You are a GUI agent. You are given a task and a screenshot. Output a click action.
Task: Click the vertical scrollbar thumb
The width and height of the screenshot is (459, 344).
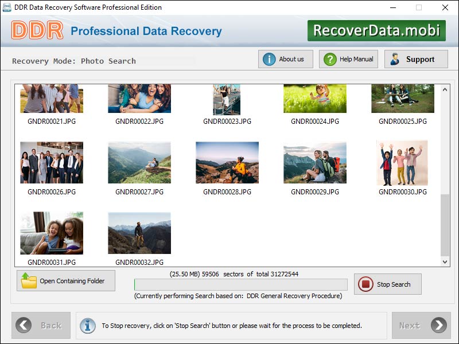click(445, 225)
